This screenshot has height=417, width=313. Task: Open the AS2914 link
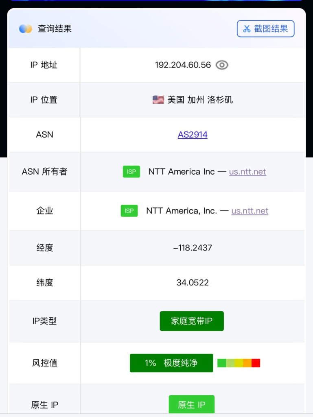coord(193,135)
